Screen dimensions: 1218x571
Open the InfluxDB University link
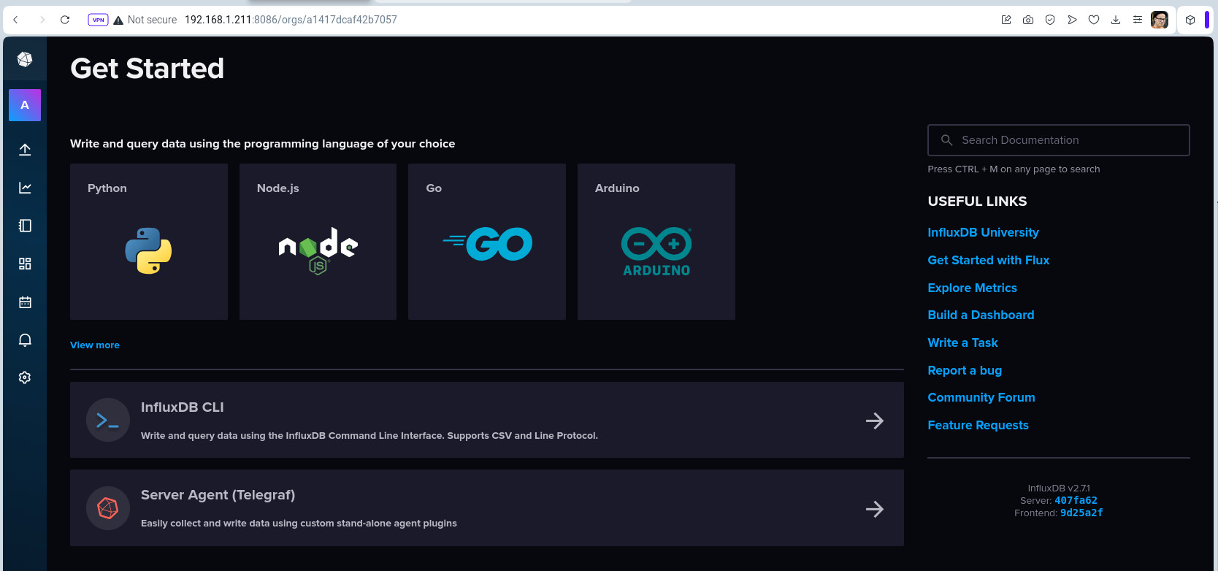(983, 232)
